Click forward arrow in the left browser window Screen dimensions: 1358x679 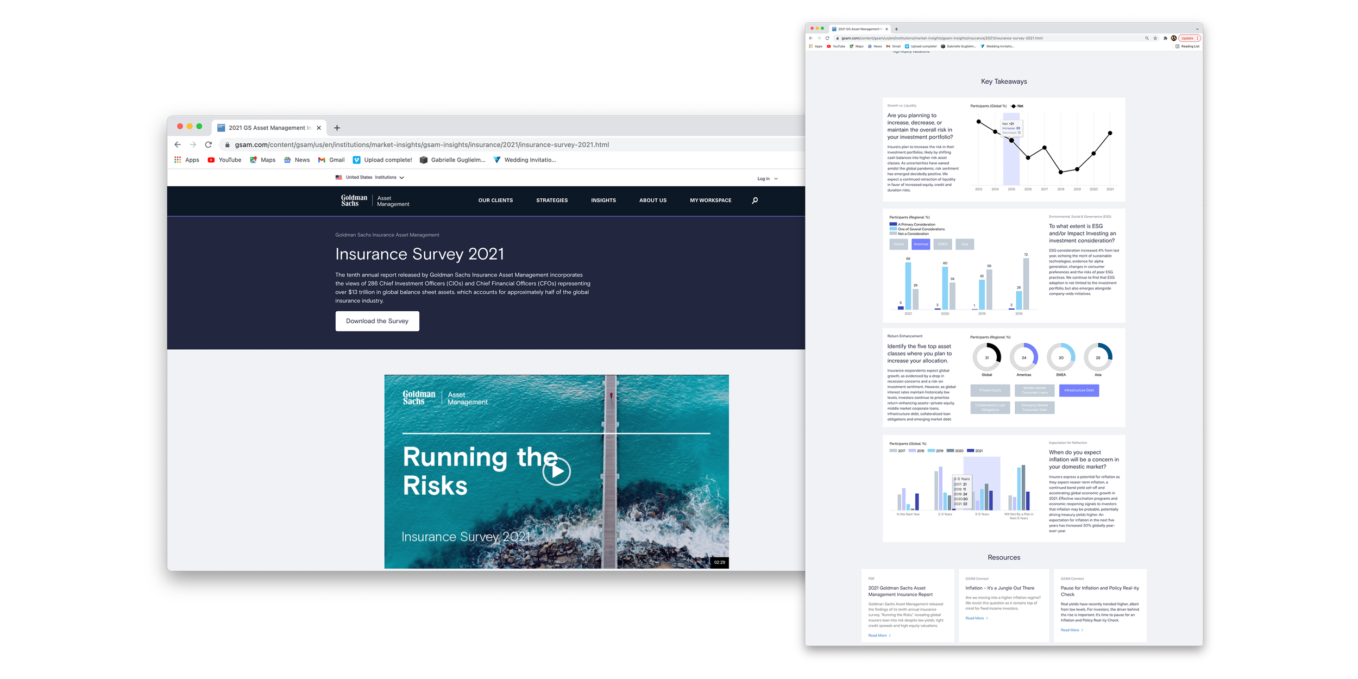pos(193,144)
